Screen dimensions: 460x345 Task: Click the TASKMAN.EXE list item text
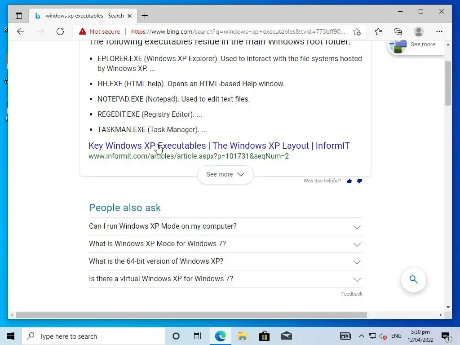tap(152, 130)
